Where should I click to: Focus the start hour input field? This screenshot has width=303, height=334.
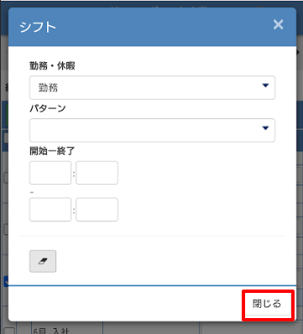[50, 173]
